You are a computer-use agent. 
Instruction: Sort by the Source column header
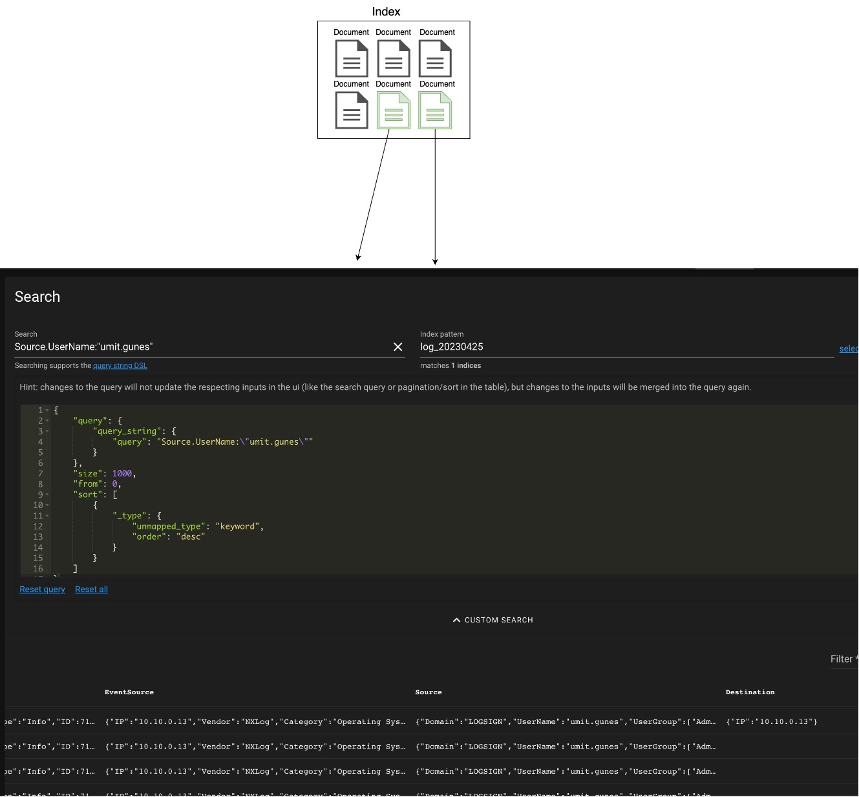(429, 692)
